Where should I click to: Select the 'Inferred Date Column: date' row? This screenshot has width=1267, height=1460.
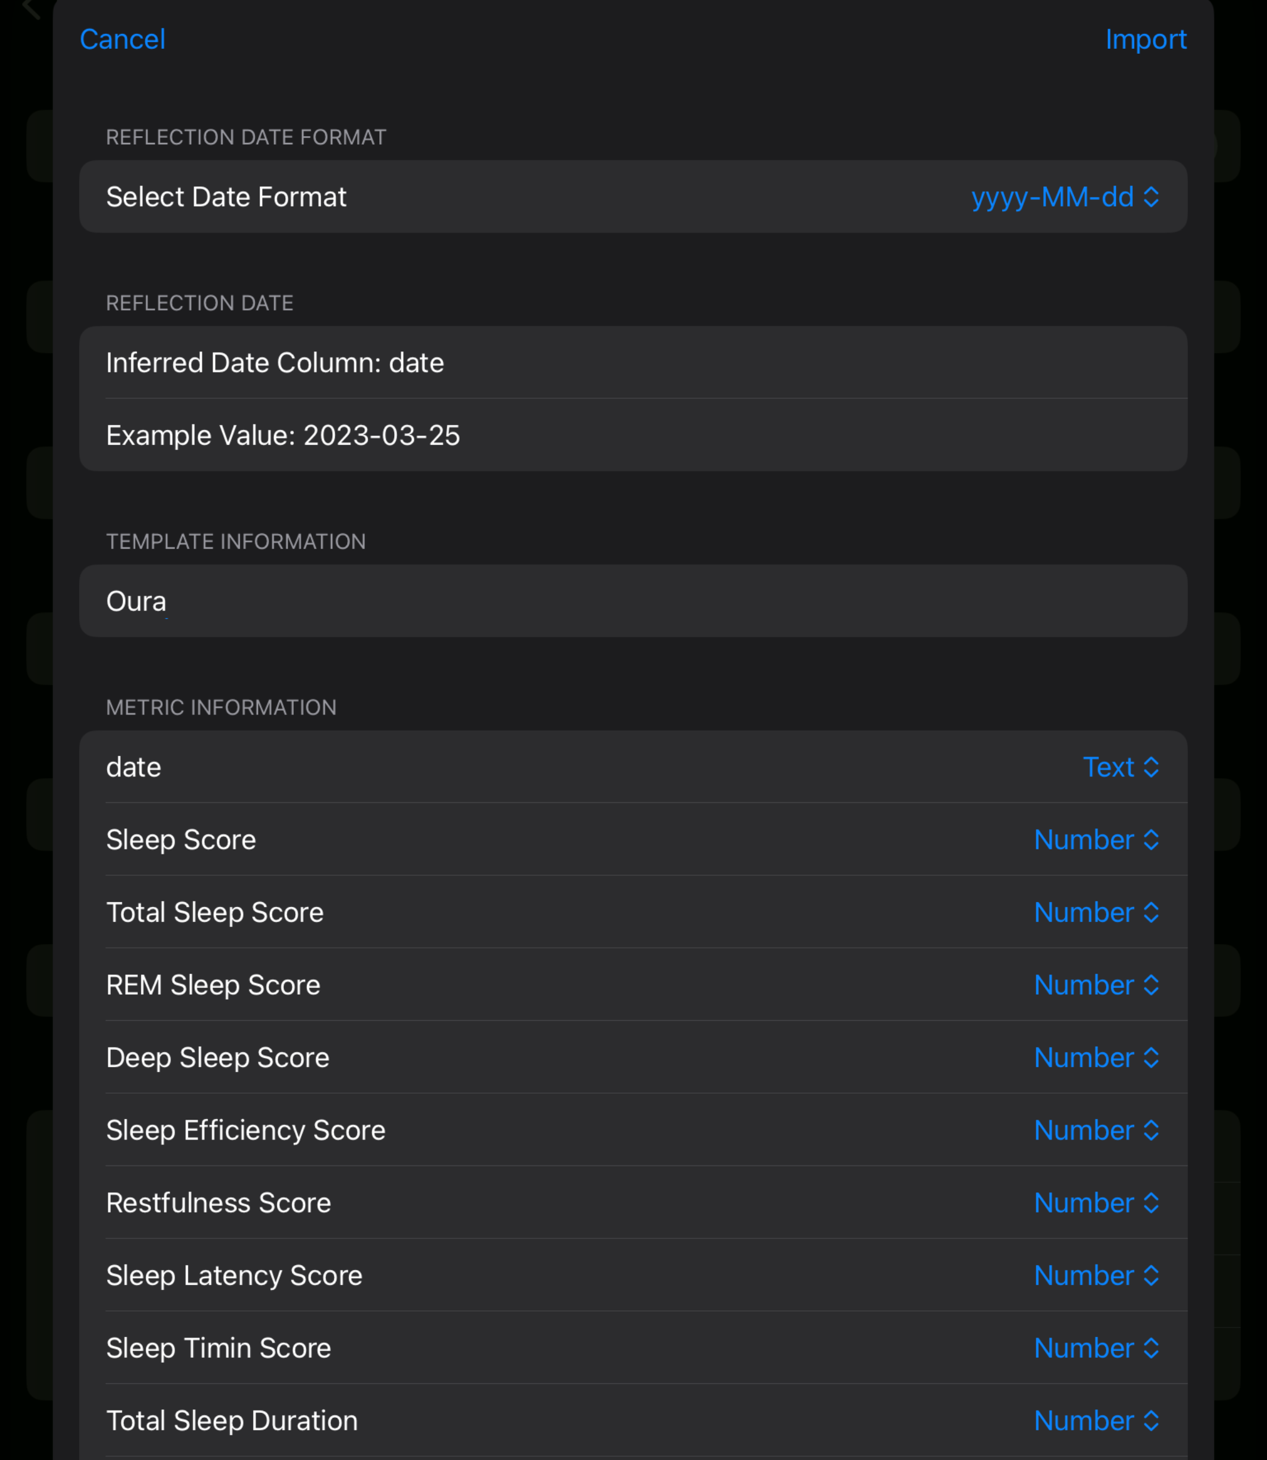pyautogui.click(x=633, y=363)
